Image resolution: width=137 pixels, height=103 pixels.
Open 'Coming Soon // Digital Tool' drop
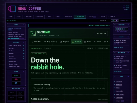(x=120, y=57)
